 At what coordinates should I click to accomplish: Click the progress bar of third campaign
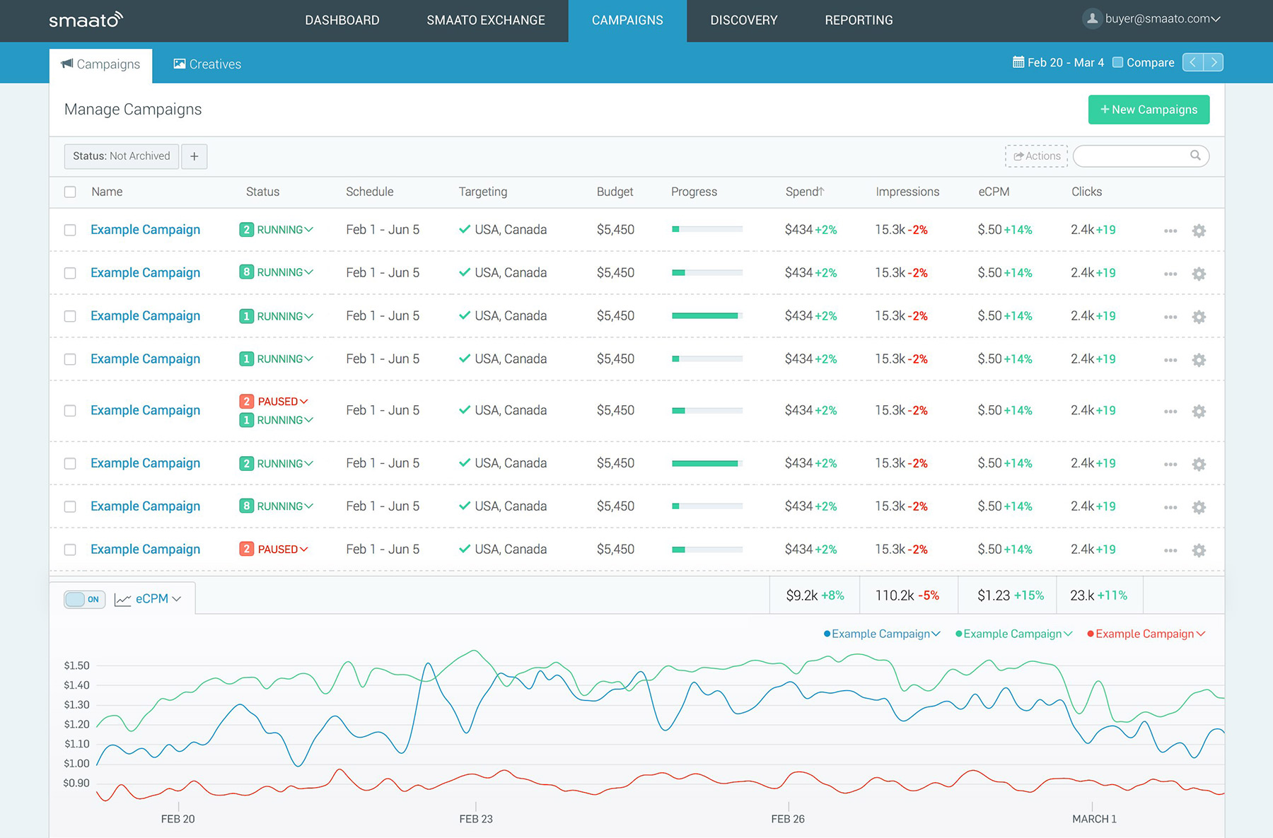click(x=707, y=316)
